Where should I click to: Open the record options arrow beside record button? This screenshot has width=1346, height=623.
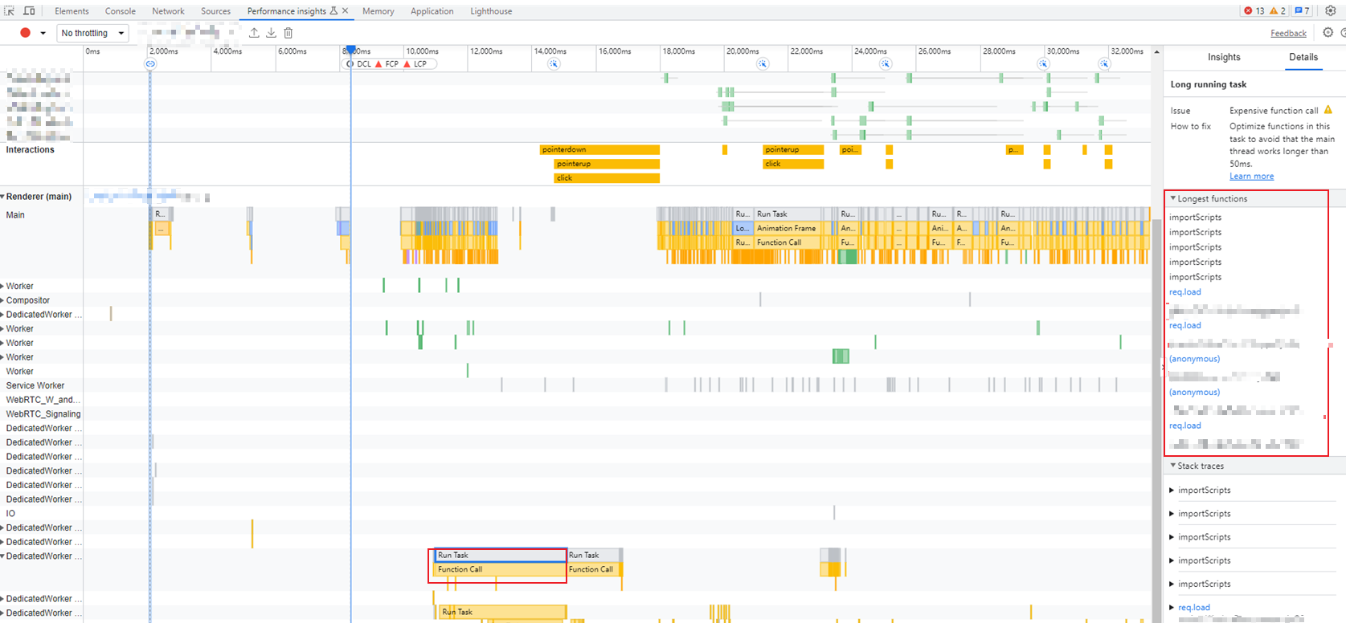[x=43, y=33]
